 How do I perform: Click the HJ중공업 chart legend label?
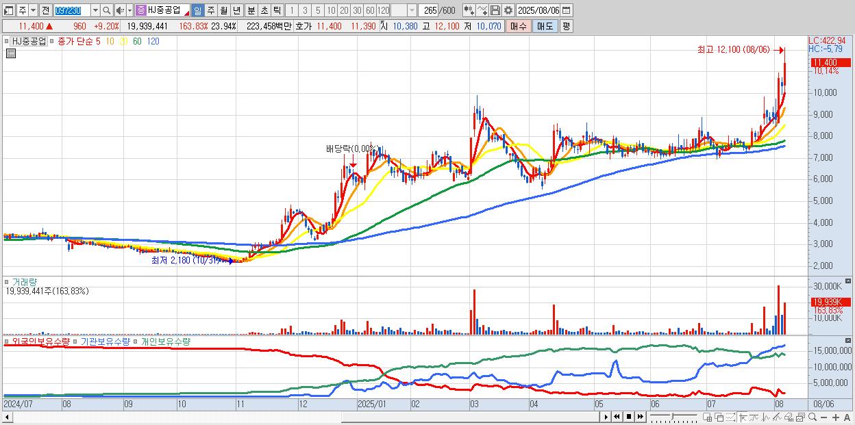[x=29, y=41]
